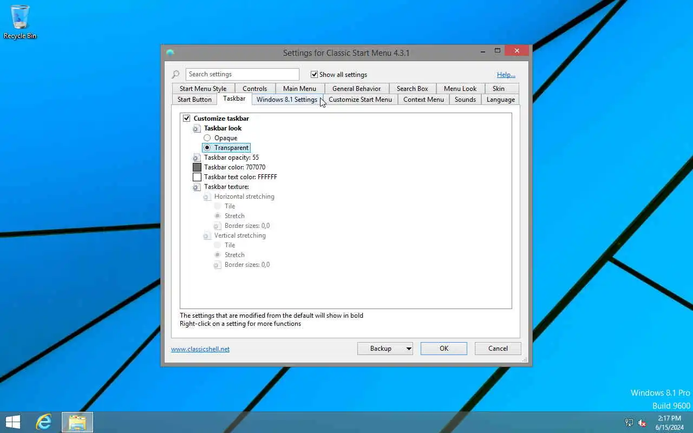The width and height of the screenshot is (693, 433).
Task: Click the settings icon beside Taskbar look
Action: 197,128
